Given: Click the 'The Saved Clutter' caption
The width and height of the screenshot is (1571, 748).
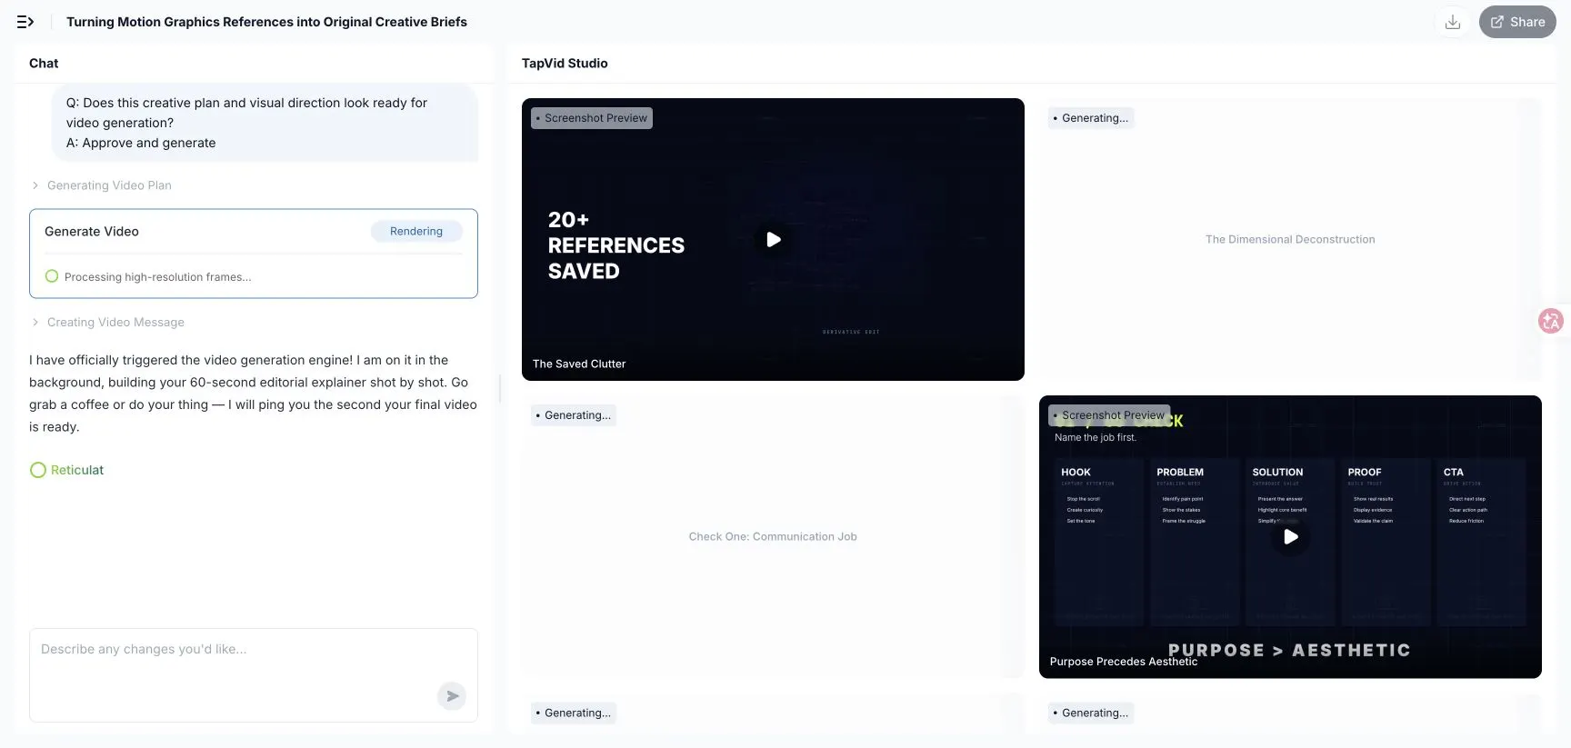Looking at the screenshot, I should (579, 364).
